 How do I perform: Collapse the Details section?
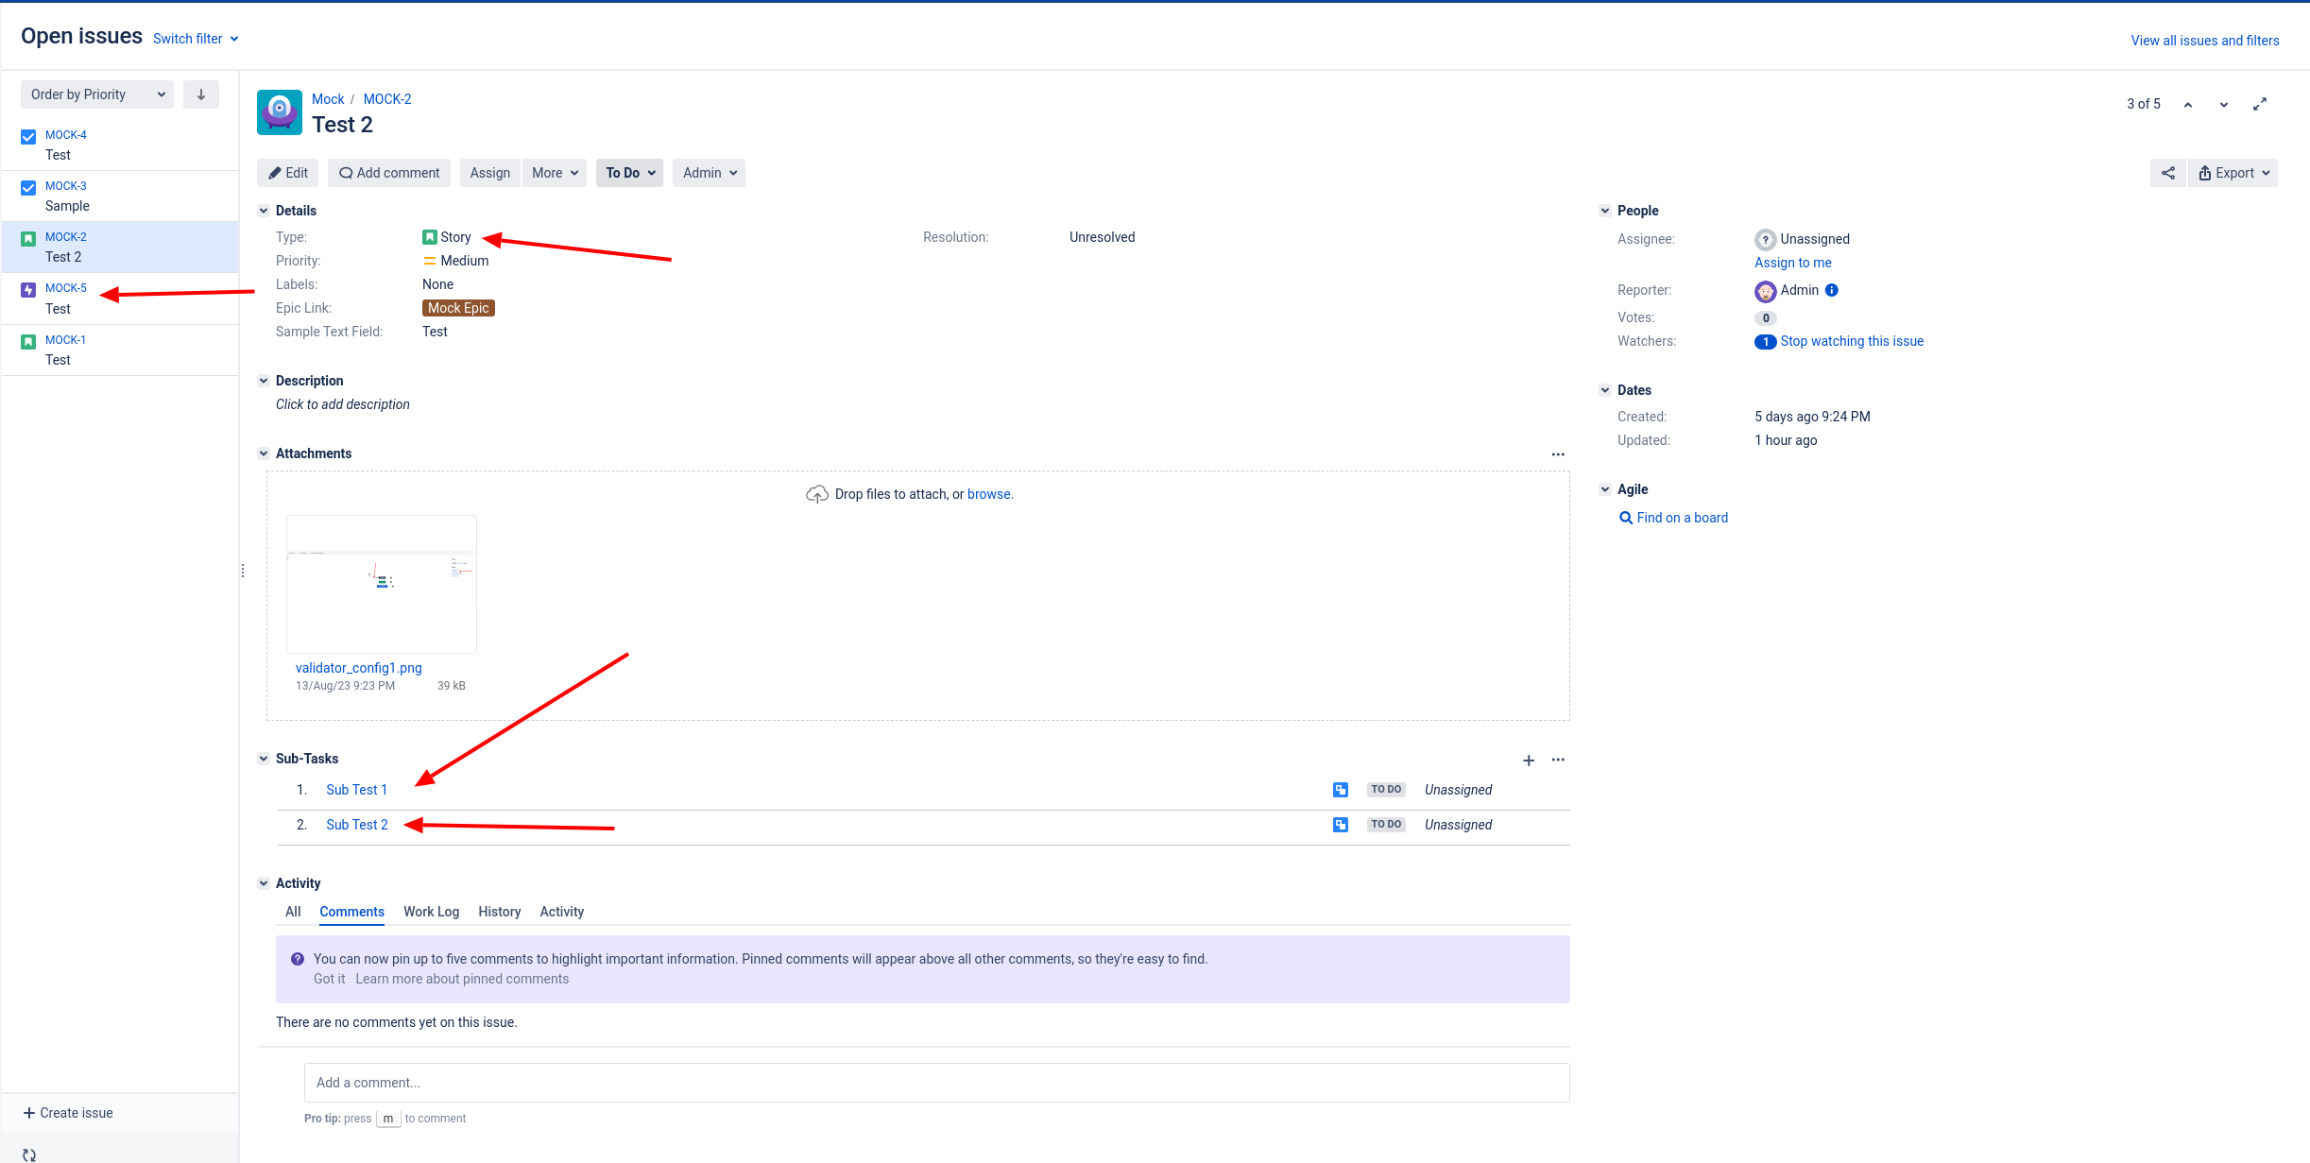pyautogui.click(x=264, y=211)
